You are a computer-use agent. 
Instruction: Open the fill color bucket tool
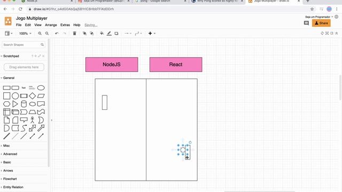[102, 33]
